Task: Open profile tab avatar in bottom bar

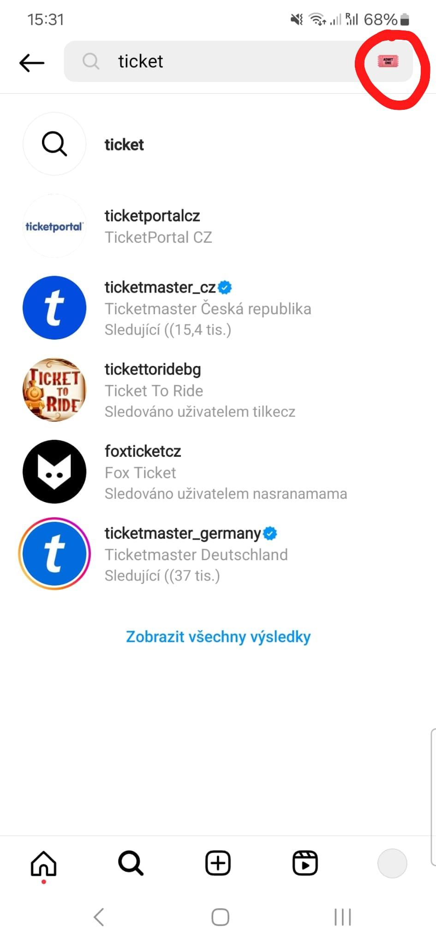Action: (x=392, y=863)
